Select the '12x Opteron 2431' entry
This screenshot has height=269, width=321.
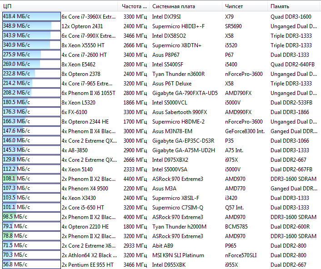pyautogui.click(x=82, y=26)
